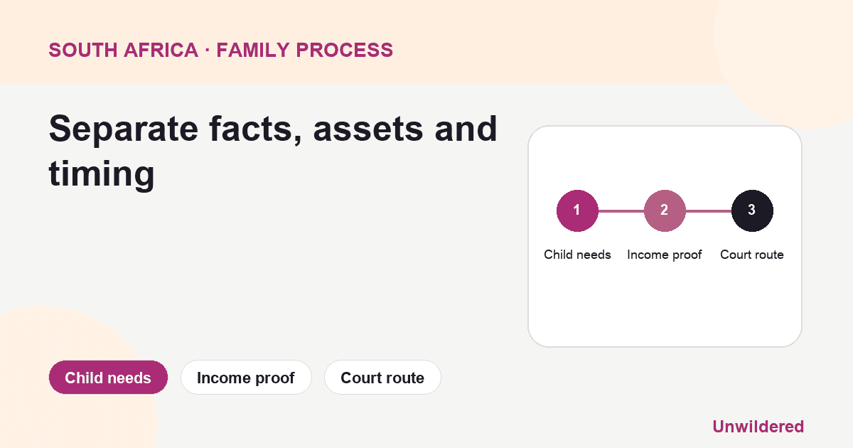The width and height of the screenshot is (853, 448).
Task: Click the Child needs pill button
Action: (108, 378)
